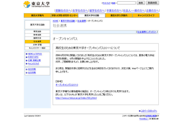Click the オープンキャンパス page heading
Screen dimensions: 183x122
[x=65, y=39]
